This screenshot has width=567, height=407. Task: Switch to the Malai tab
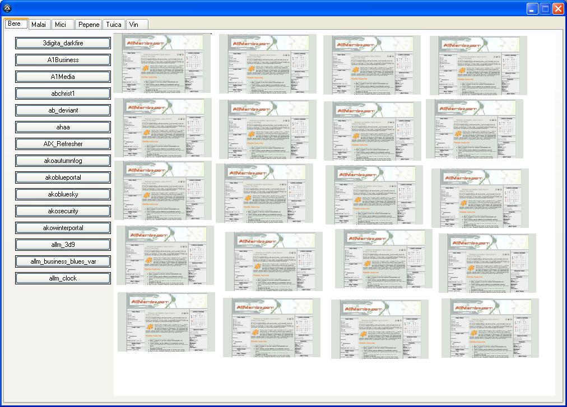click(x=39, y=25)
